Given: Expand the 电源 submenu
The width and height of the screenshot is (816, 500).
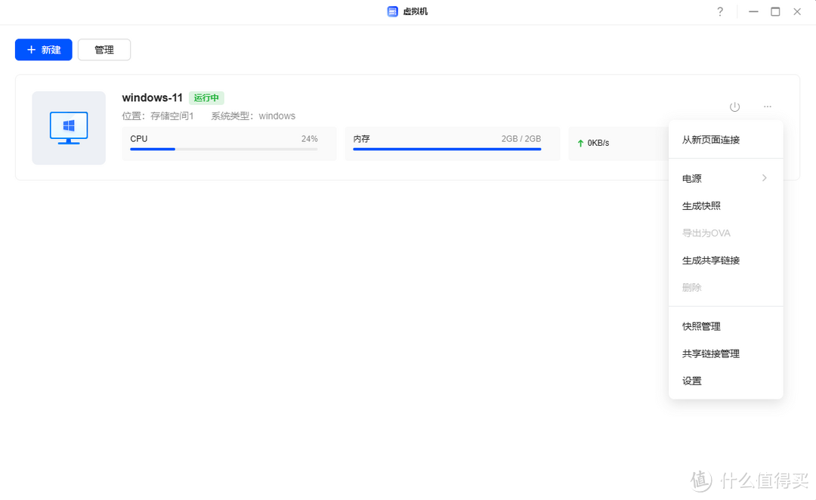Looking at the screenshot, I should [725, 179].
